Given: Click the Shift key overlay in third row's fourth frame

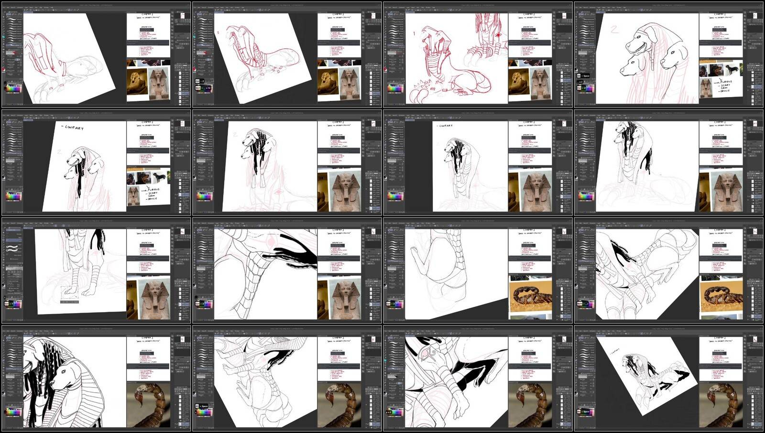Looking at the screenshot, I should point(580,303).
